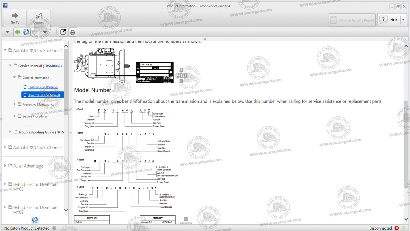This screenshot has width=410, height=231.
Task: Click the refresh icon in the toolbar
Action: (26, 32)
